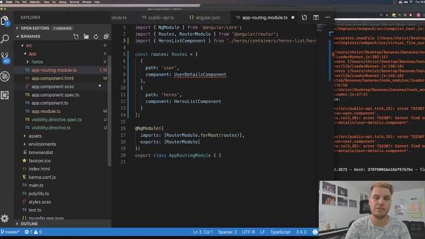Click the master branch indicator

[x=11, y=232]
